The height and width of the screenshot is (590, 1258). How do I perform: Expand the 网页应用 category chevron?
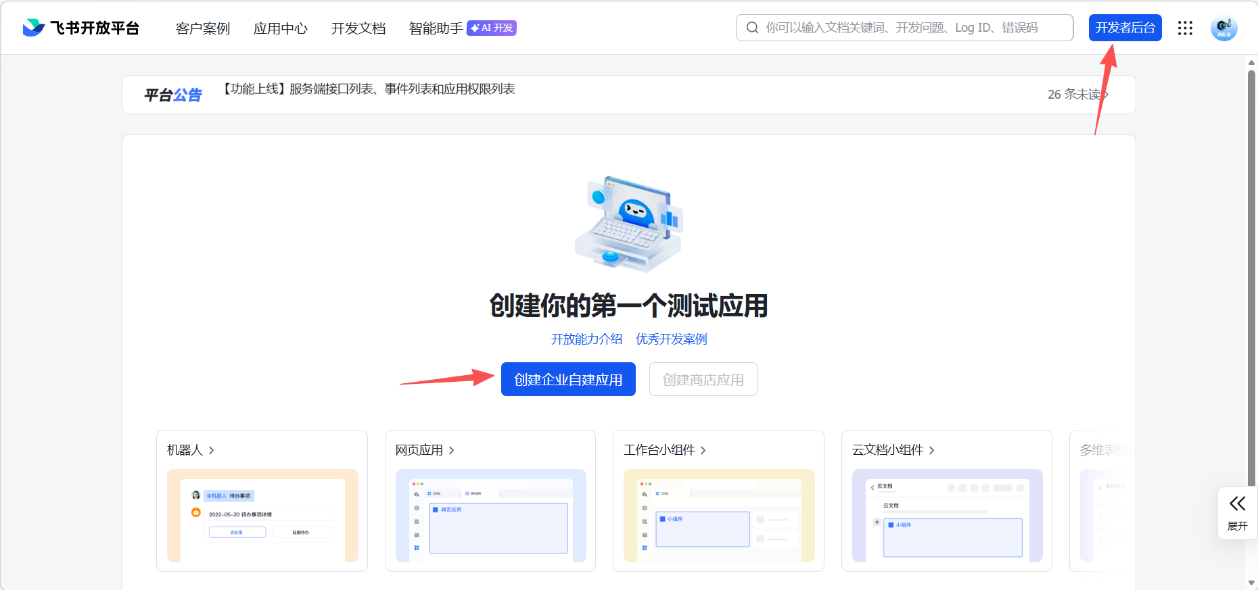[452, 450]
